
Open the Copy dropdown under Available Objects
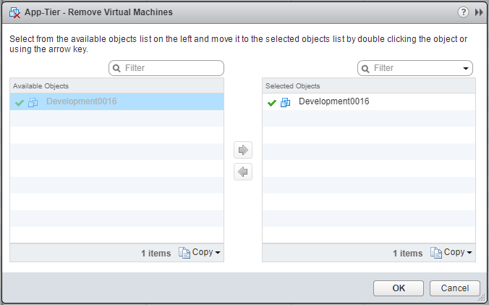coord(200,253)
